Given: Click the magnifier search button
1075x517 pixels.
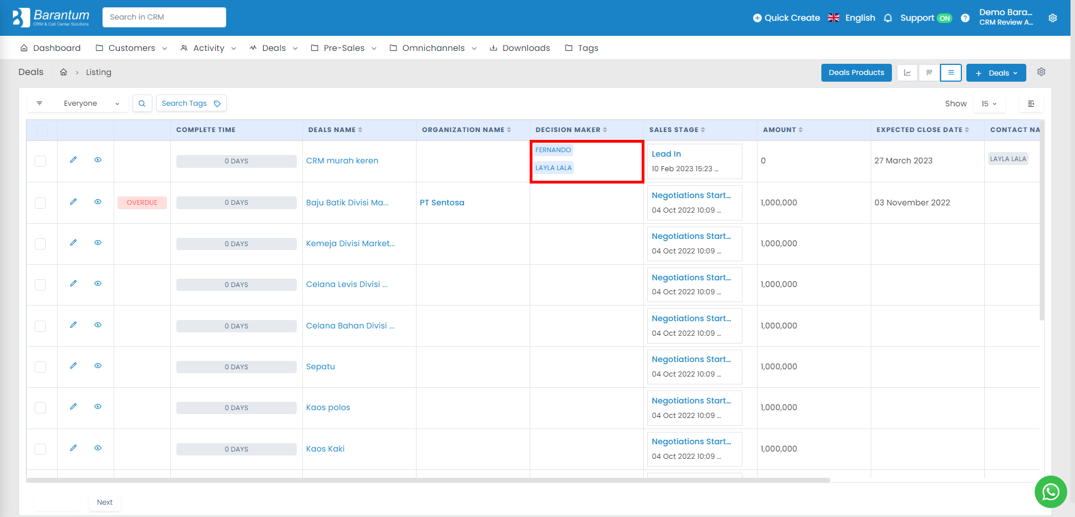Looking at the screenshot, I should click(142, 104).
